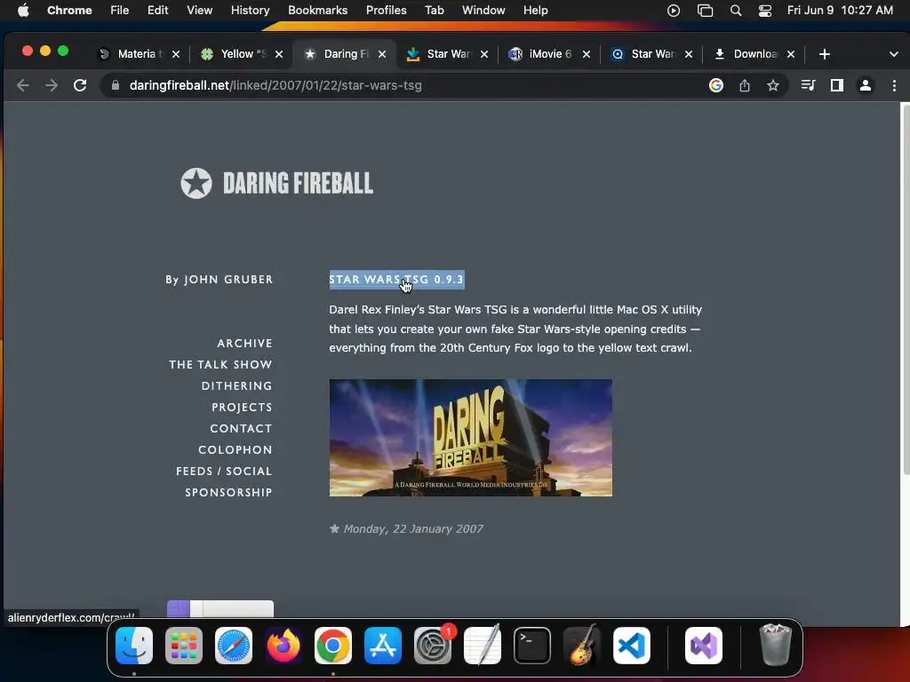Click the Apple menu
The image size is (910, 682).
(23, 11)
